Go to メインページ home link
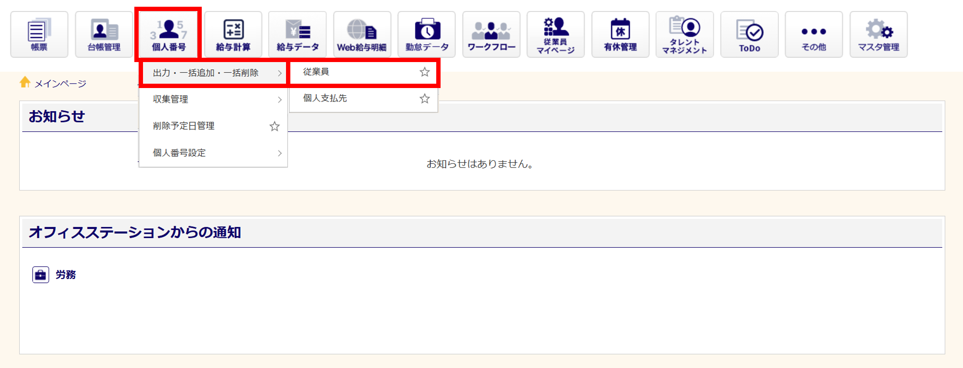Image resolution: width=963 pixels, height=368 pixels. 60,84
